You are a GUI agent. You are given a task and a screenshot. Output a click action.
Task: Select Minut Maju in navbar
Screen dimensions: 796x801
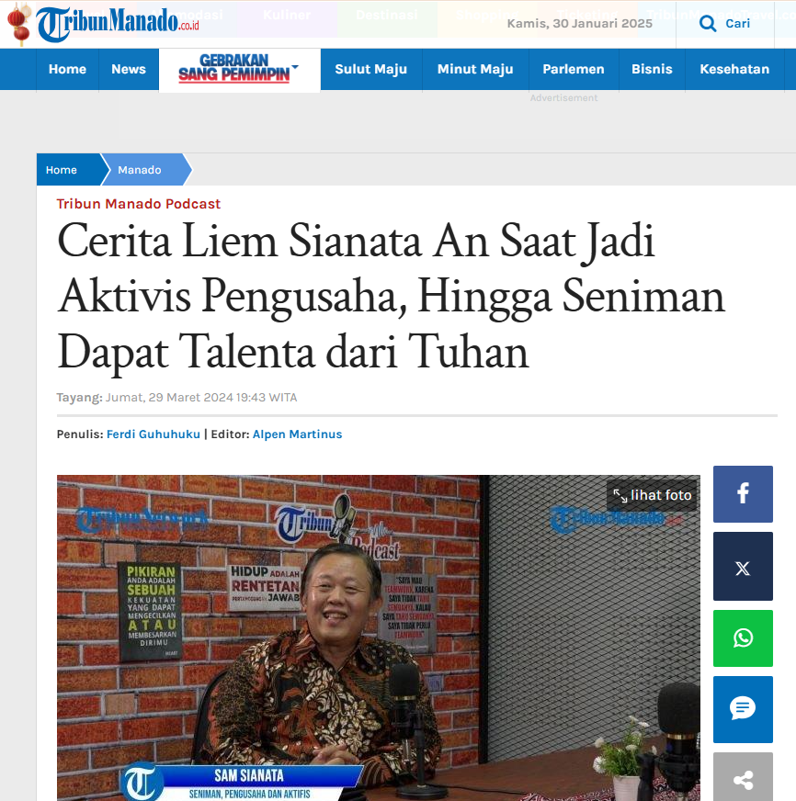coord(475,69)
